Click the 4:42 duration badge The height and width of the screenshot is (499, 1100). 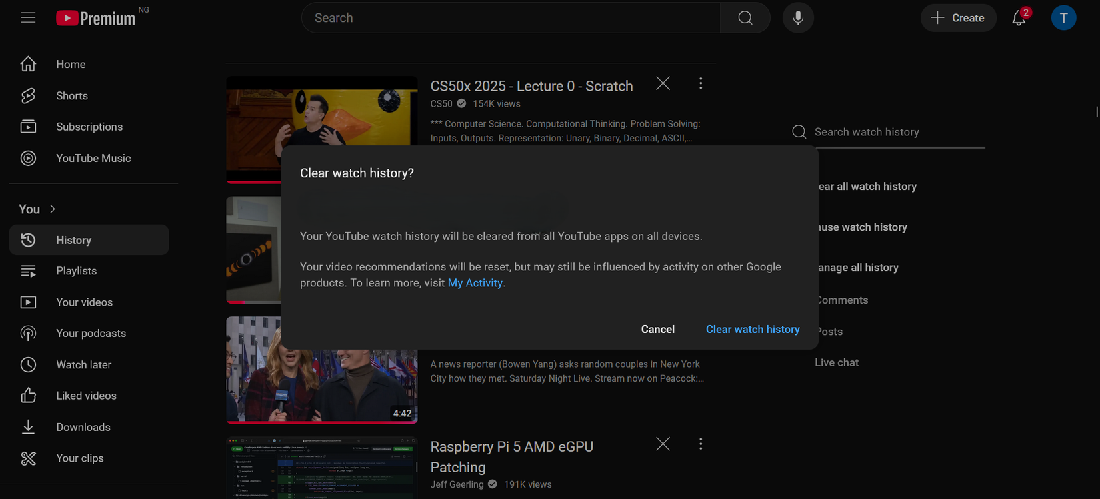pyautogui.click(x=402, y=414)
